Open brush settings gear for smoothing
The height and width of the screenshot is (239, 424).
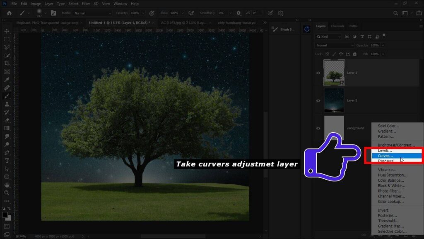[x=238, y=13]
